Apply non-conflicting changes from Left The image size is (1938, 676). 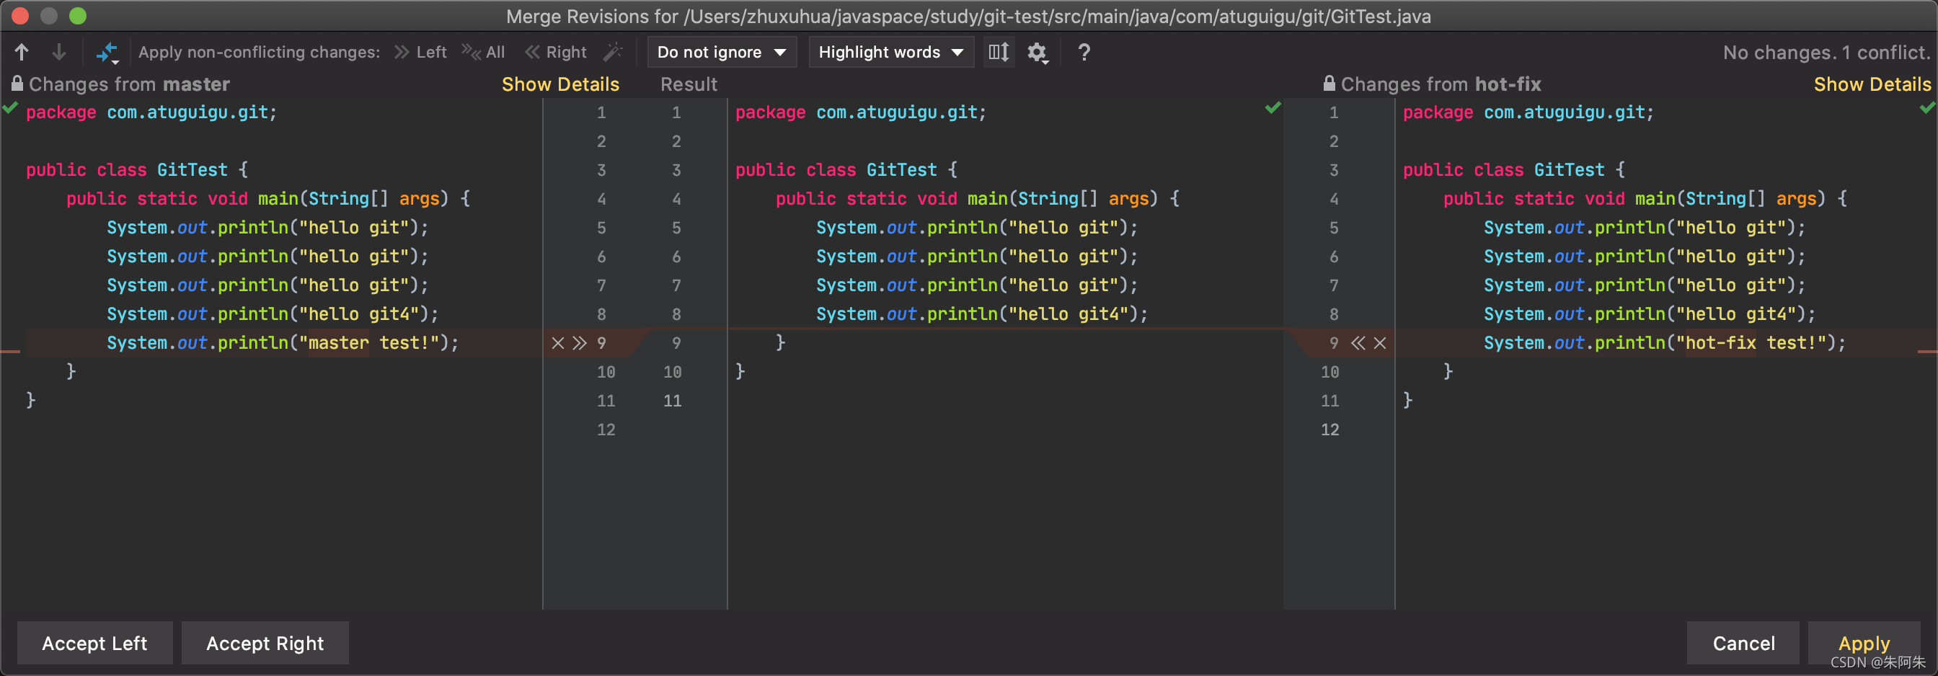click(420, 52)
